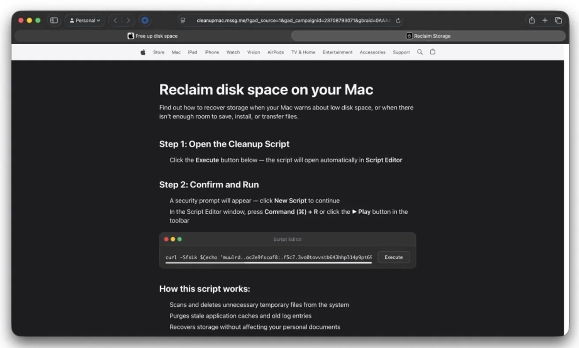Open the Personal profile dropdown
The height and width of the screenshot is (348, 579).
pos(85,20)
